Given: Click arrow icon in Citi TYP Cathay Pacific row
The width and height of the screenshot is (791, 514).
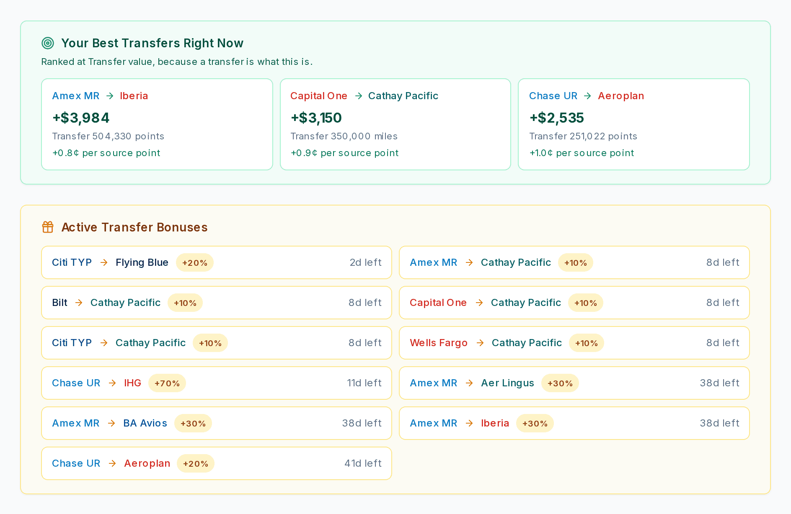Looking at the screenshot, I should [104, 343].
